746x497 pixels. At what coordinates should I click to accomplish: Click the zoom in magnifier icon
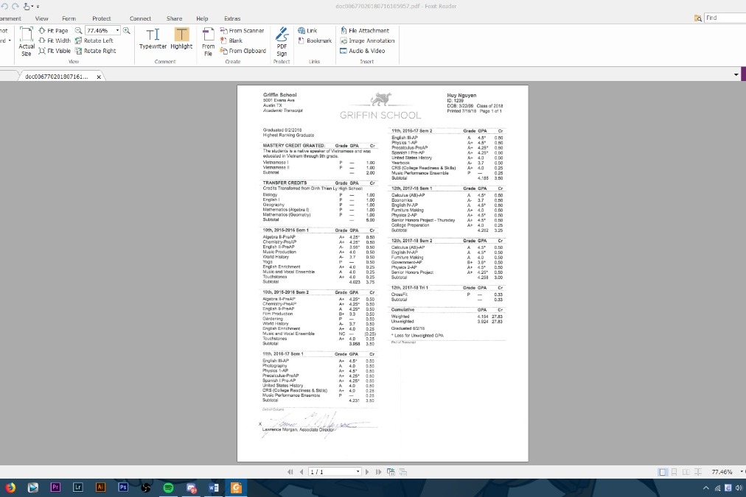click(x=127, y=30)
